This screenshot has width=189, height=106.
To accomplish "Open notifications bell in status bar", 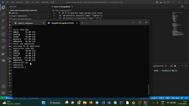I will (186, 98).
